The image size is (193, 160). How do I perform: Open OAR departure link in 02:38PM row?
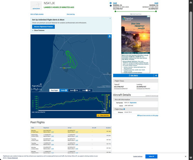click(52, 140)
